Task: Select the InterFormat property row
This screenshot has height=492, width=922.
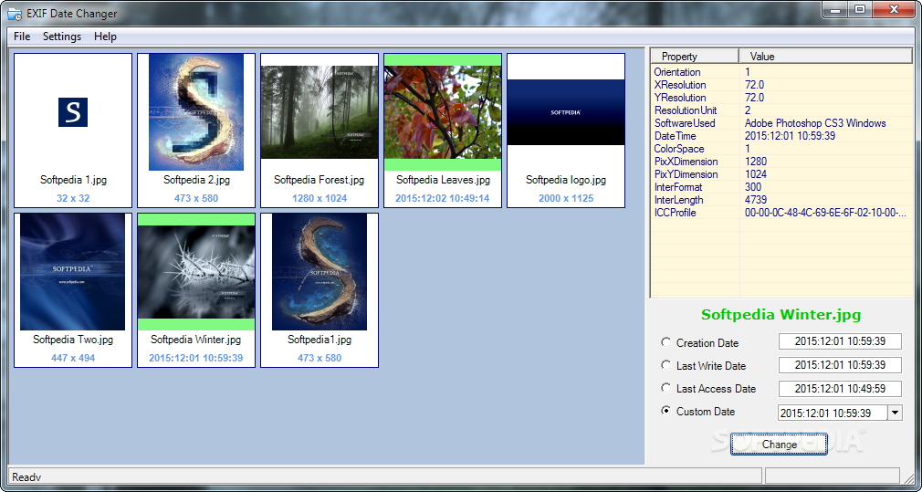Action: [x=782, y=187]
